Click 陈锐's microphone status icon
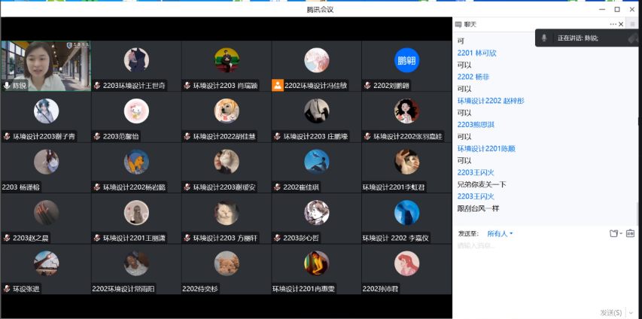 [x=7, y=85]
